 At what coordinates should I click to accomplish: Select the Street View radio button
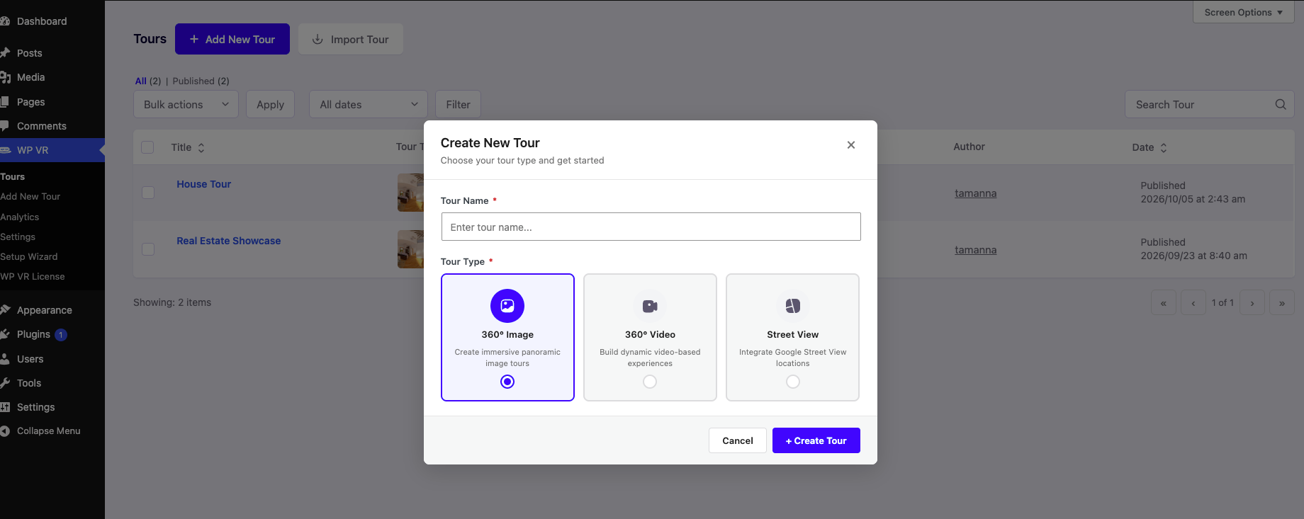(x=793, y=382)
